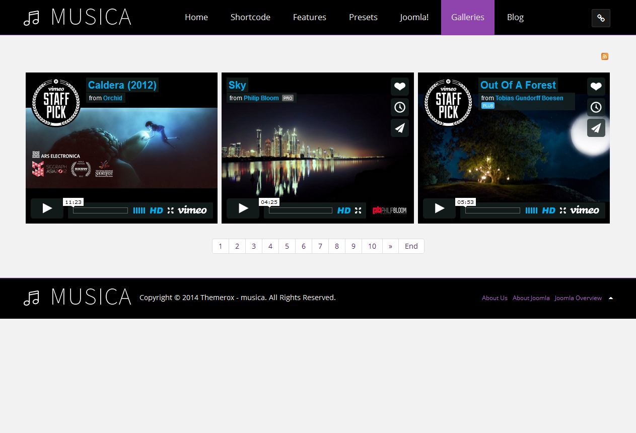
Task: Open the Galleries menu tab
Action: (x=467, y=18)
